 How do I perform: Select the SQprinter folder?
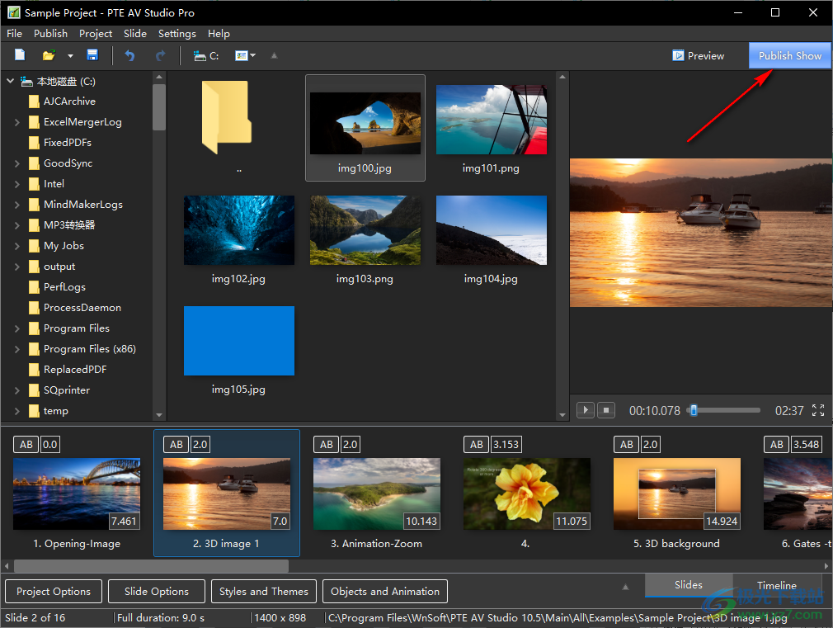coord(59,390)
